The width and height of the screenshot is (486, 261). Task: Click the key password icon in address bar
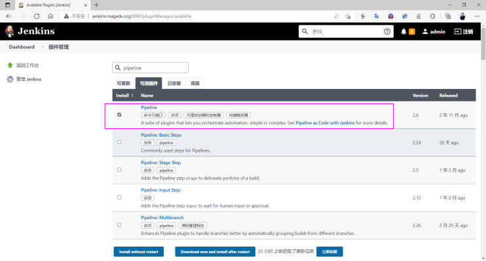tap(336, 16)
